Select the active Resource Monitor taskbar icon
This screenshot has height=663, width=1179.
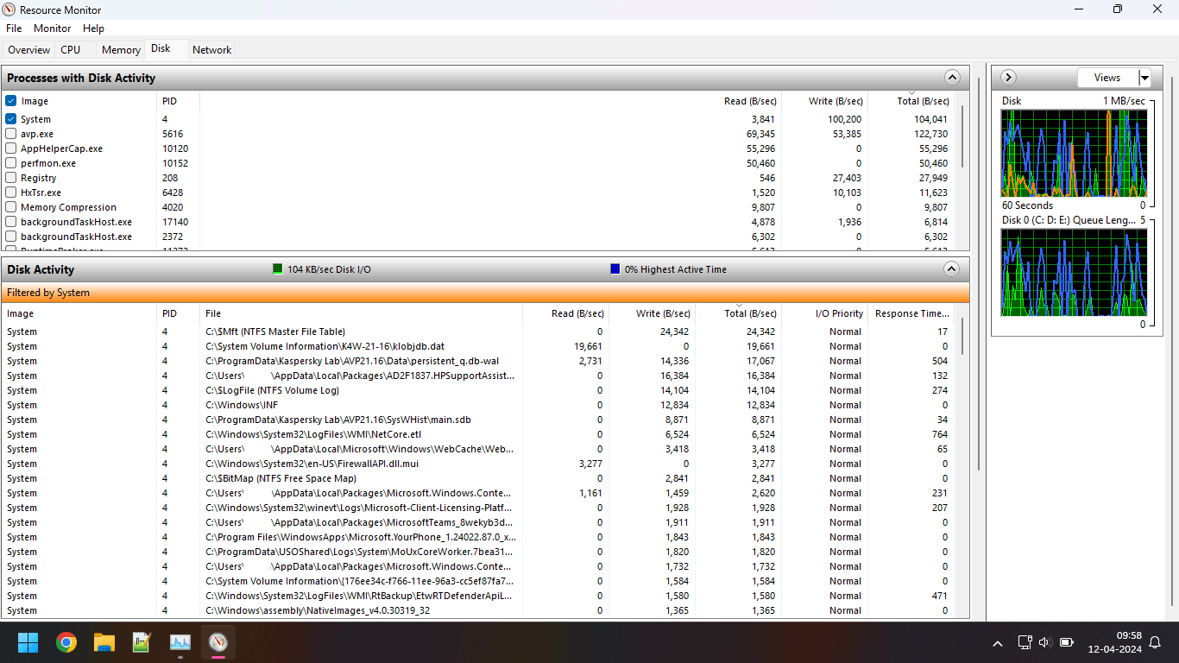tap(218, 642)
